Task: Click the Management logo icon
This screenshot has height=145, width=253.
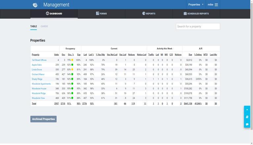Action: click(x=35, y=5)
